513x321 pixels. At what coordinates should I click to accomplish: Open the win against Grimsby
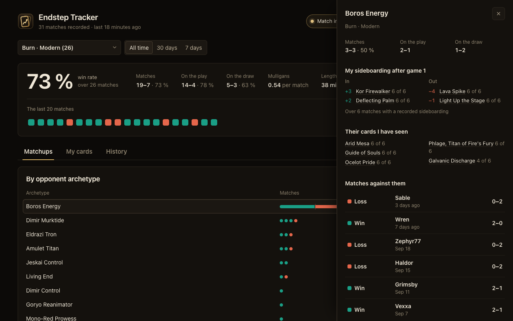[425, 288]
